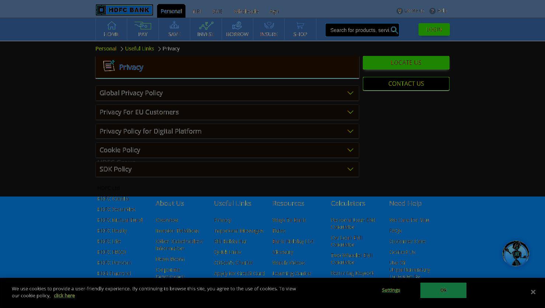This screenshot has height=308, width=545.
Task: Open HDB Financial footer link
Action: (x=114, y=273)
